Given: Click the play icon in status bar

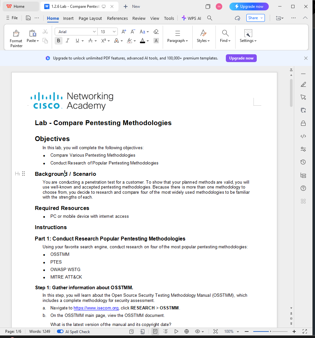Looking at the screenshot, I should [176, 331].
